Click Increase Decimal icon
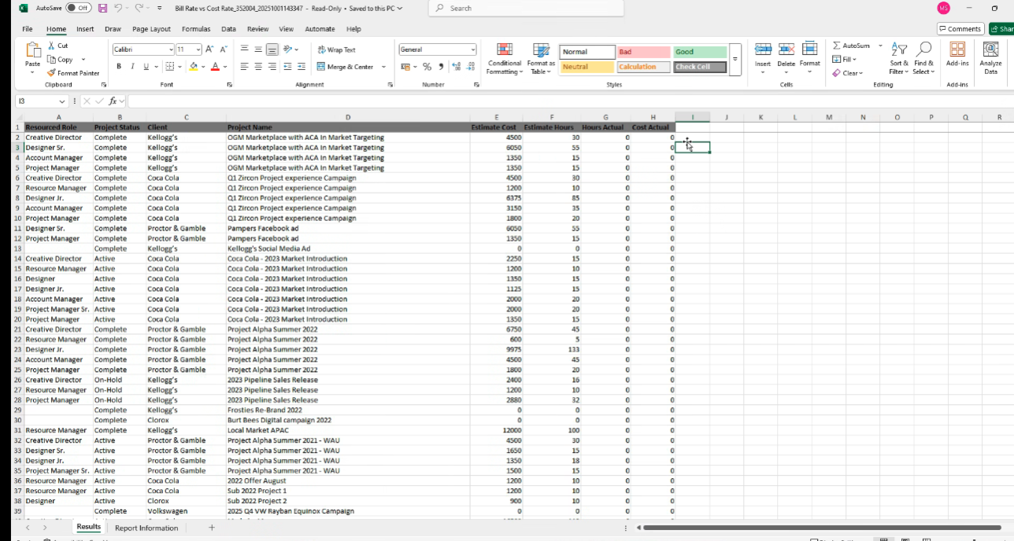This screenshot has width=1014, height=541. pos(457,67)
